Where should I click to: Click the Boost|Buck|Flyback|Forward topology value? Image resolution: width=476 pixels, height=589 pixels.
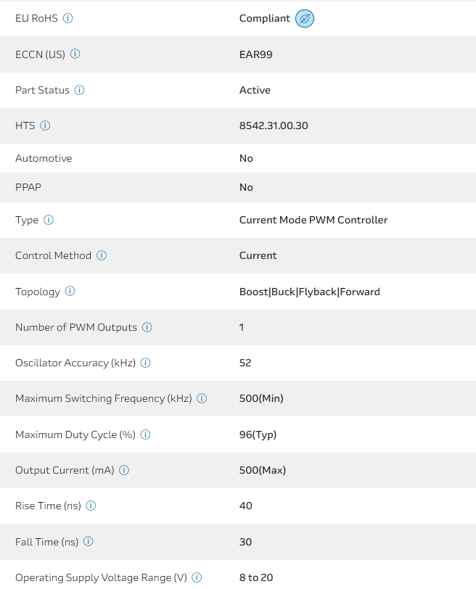point(310,292)
